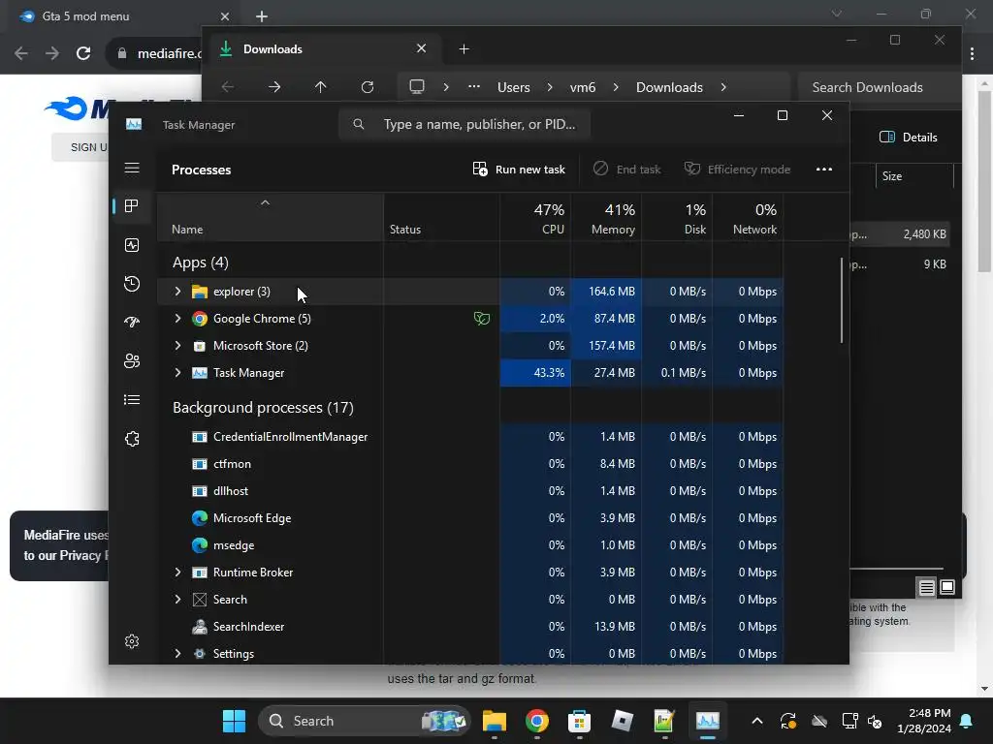Sort processes by Network column
The height and width of the screenshot is (744, 993).
pyautogui.click(x=748, y=218)
